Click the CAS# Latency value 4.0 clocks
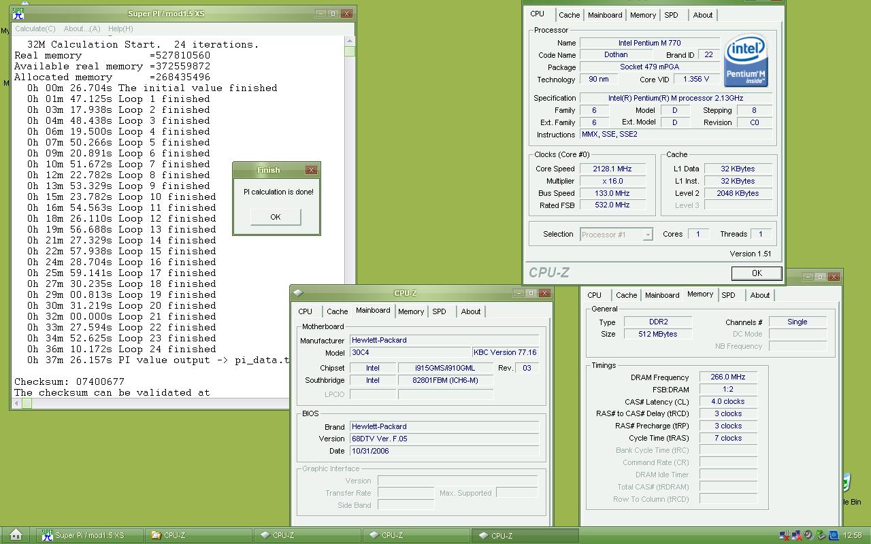Screen dimensions: 871x544 click(727, 402)
